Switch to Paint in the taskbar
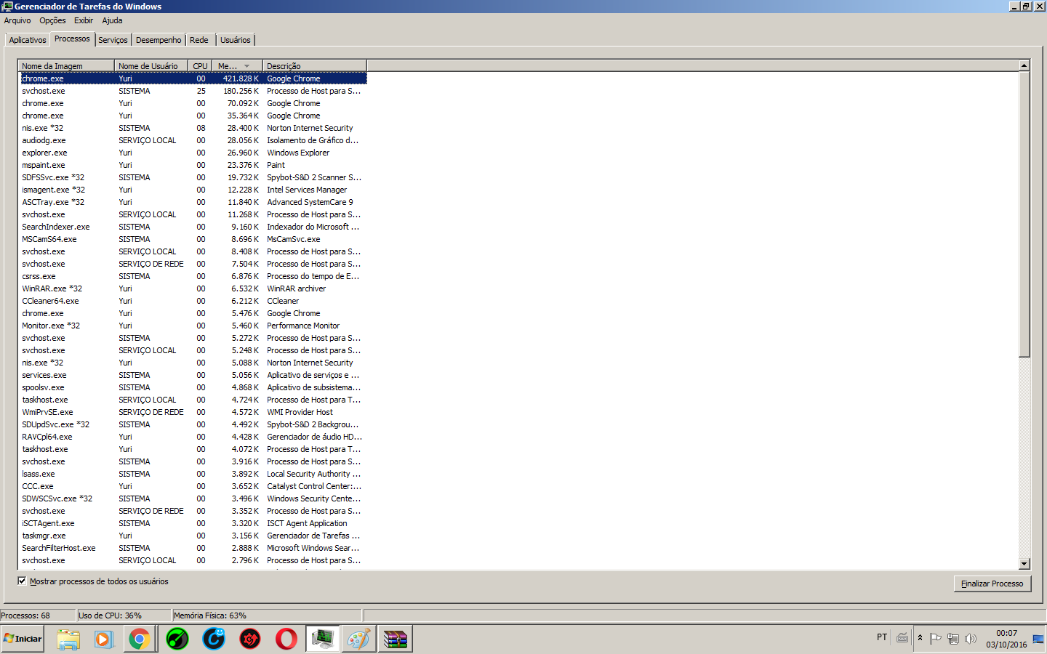This screenshot has height=654, width=1047. pyautogui.click(x=358, y=639)
